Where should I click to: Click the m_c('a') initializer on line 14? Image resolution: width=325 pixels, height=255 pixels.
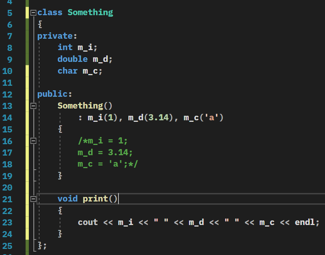coord(204,118)
